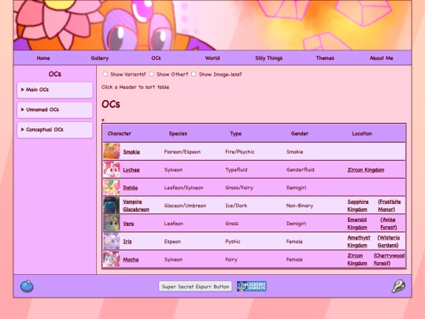Click the Flareon/Espeon species cell

(x=183, y=152)
